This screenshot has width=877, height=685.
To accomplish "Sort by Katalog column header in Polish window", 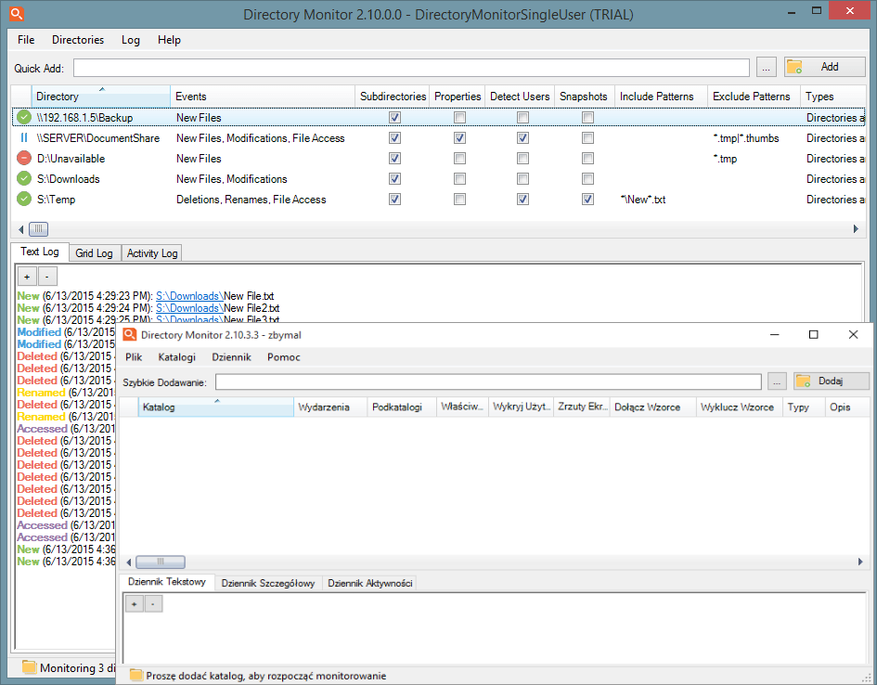I will tap(216, 407).
